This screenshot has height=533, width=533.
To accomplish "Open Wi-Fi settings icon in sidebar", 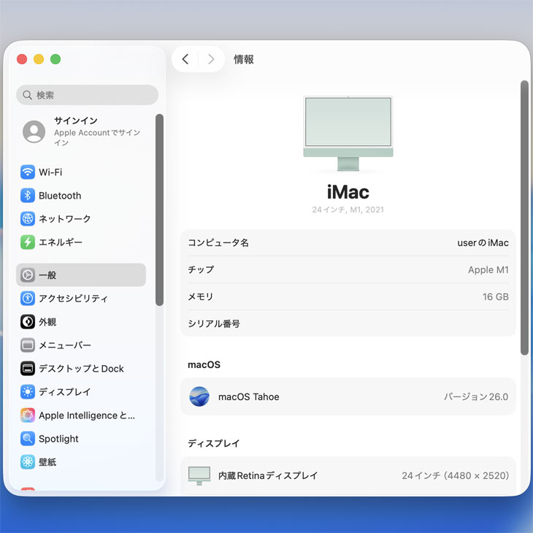I will pos(28,172).
